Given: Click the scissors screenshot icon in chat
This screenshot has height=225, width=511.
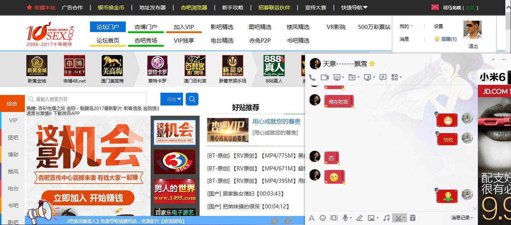Looking at the screenshot, I should click(x=398, y=218).
